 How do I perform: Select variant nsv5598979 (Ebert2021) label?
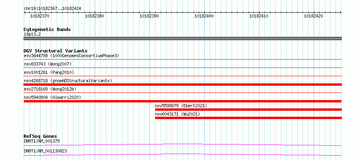(x=181, y=106)
